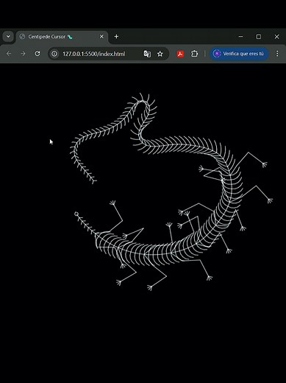The image size is (286, 383).
Task: Open the Chrome three-dot menu
Action: click(x=277, y=54)
